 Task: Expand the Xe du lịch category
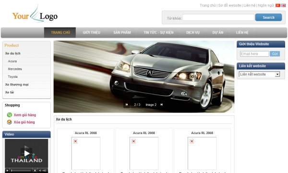(13, 53)
